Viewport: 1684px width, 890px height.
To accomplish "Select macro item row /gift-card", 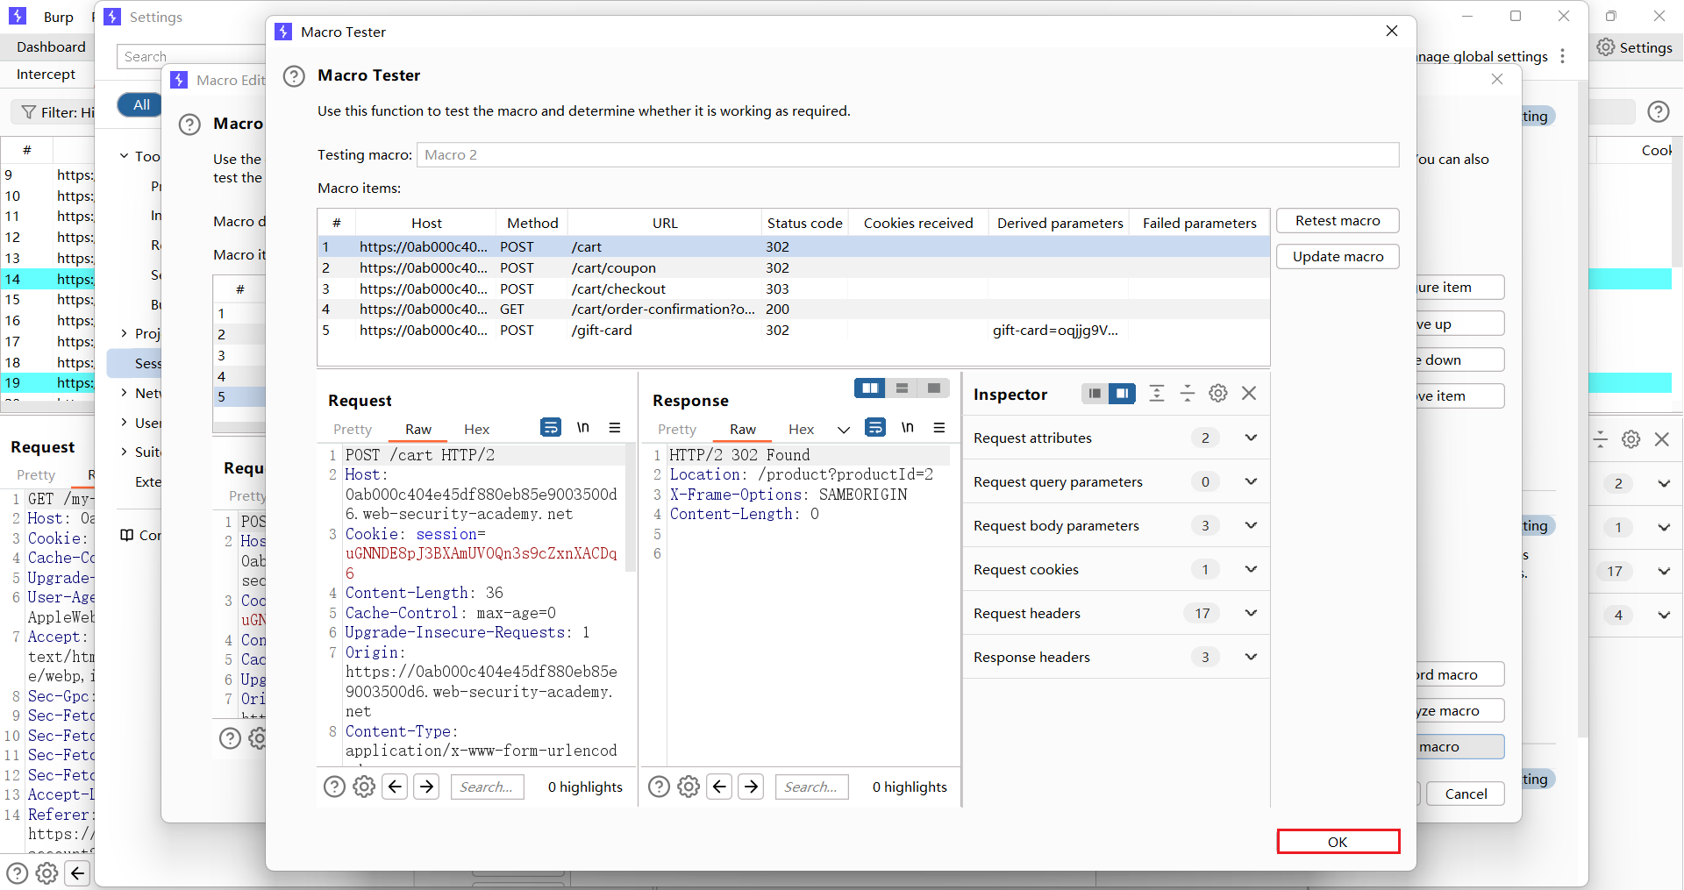I will [x=793, y=330].
